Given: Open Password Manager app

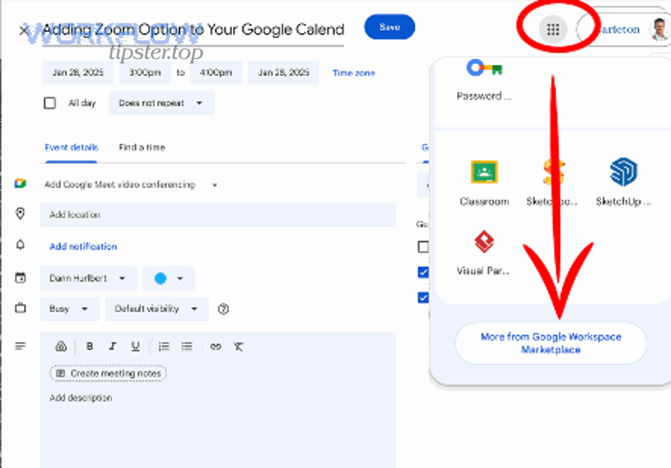Looking at the screenshot, I should tap(484, 80).
